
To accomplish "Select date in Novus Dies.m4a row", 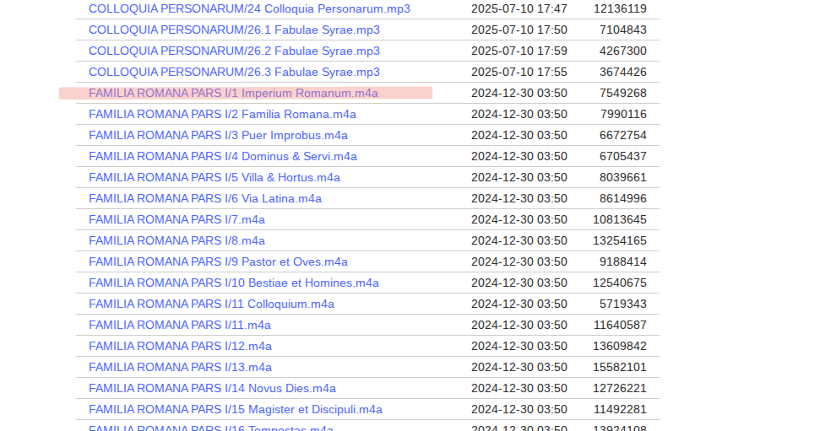I will [x=519, y=388].
